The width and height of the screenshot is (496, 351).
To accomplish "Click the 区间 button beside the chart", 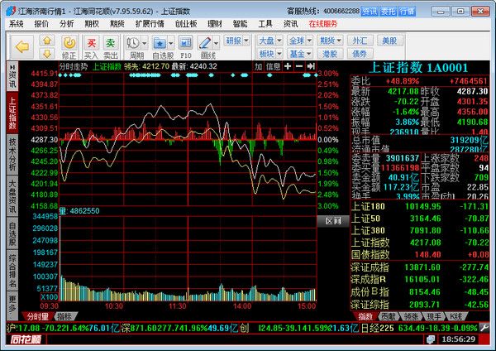I will pos(333,221).
